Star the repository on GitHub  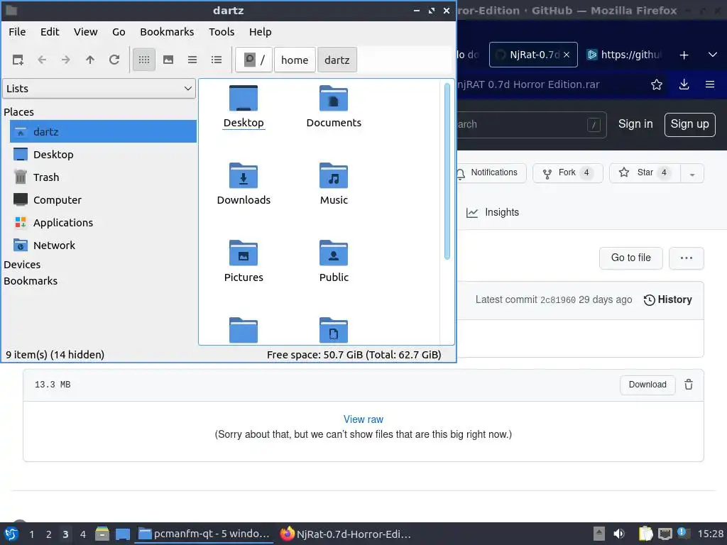point(645,173)
